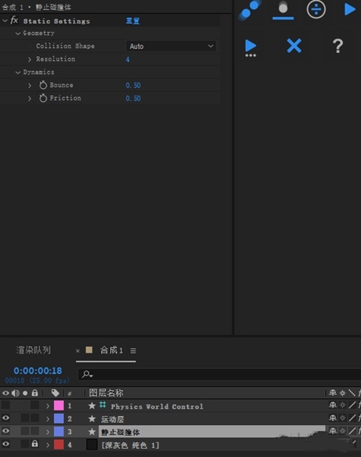Click the Bounce value 0.50
Viewport: 361px width, 457px height.
(133, 86)
